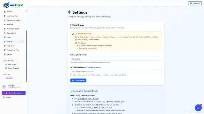Click the Pricing sparkle icon
The width and height of the screenshot is (204, 114).
[5, 54]
